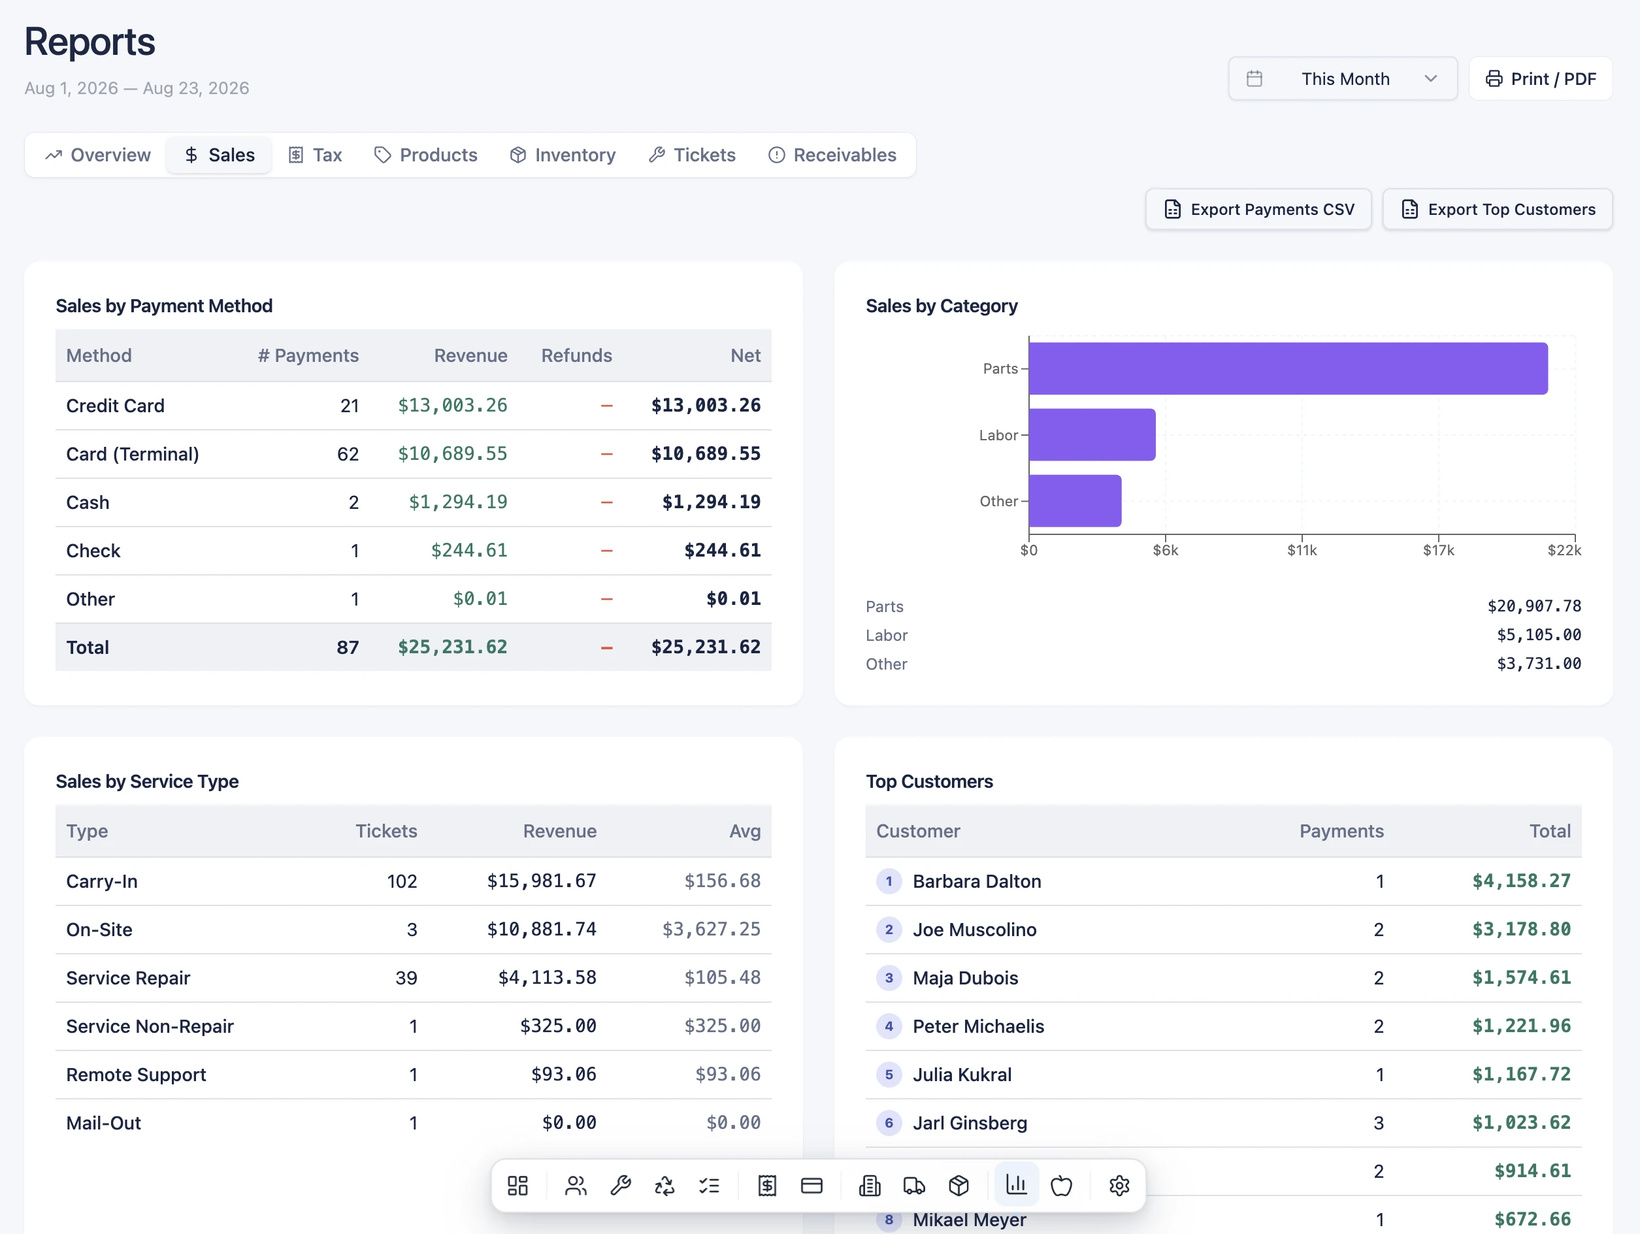Screen dimensions: 1640x1234
Task: Click the Labor bar in category chart
Action: click(1092, 435)
